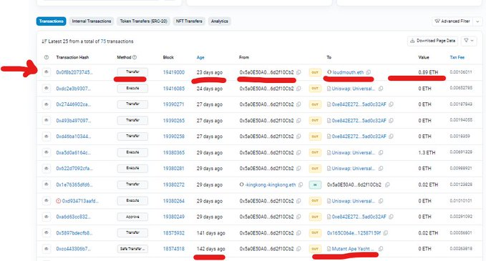Copy From address in 0xa5d0a6164c row
The height and width of the screenshot is (261, 486).
click(x=298, y=152)
